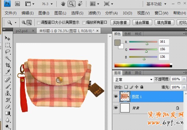The width and height of the screenshot is (187, 130).
Task: Select the Dodge tool
Action: click(8, 127)
